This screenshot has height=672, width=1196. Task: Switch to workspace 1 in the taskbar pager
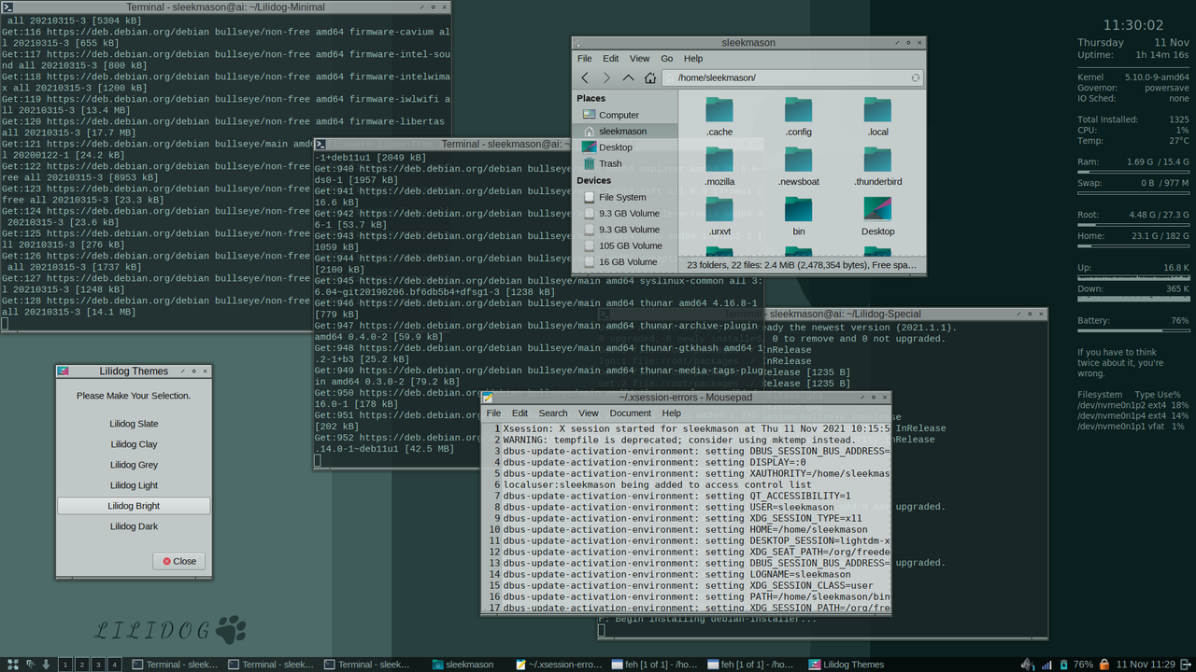(65, 665)
